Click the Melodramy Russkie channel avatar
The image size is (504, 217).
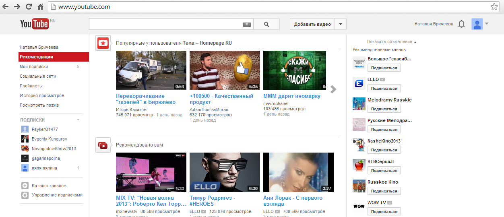pos(359,104)
